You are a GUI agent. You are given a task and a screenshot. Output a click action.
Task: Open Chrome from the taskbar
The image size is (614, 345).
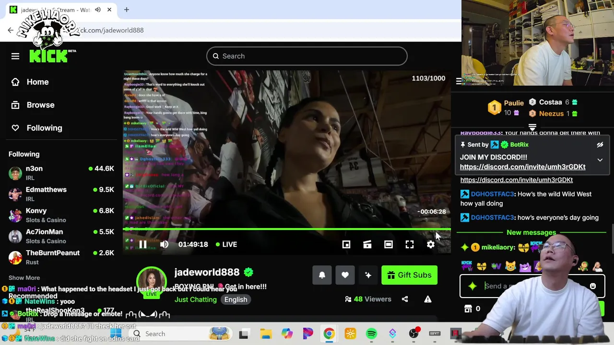pos(329,334)
